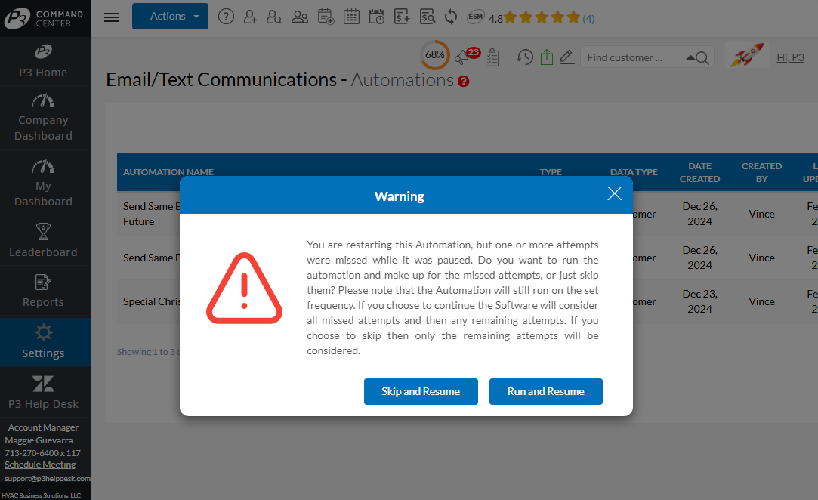Click the green share export icon
This screenshot has width=818, height=500.
(x=547, y=57)
